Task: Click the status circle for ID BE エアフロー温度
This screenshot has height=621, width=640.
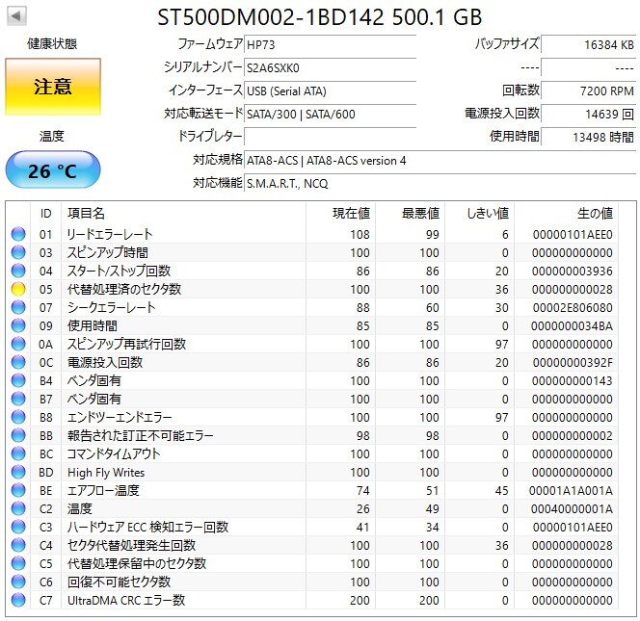Action: pos(18,490)
